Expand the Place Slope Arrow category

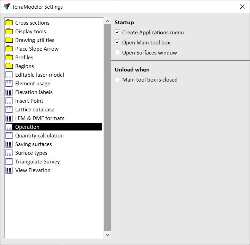point(37,49)
